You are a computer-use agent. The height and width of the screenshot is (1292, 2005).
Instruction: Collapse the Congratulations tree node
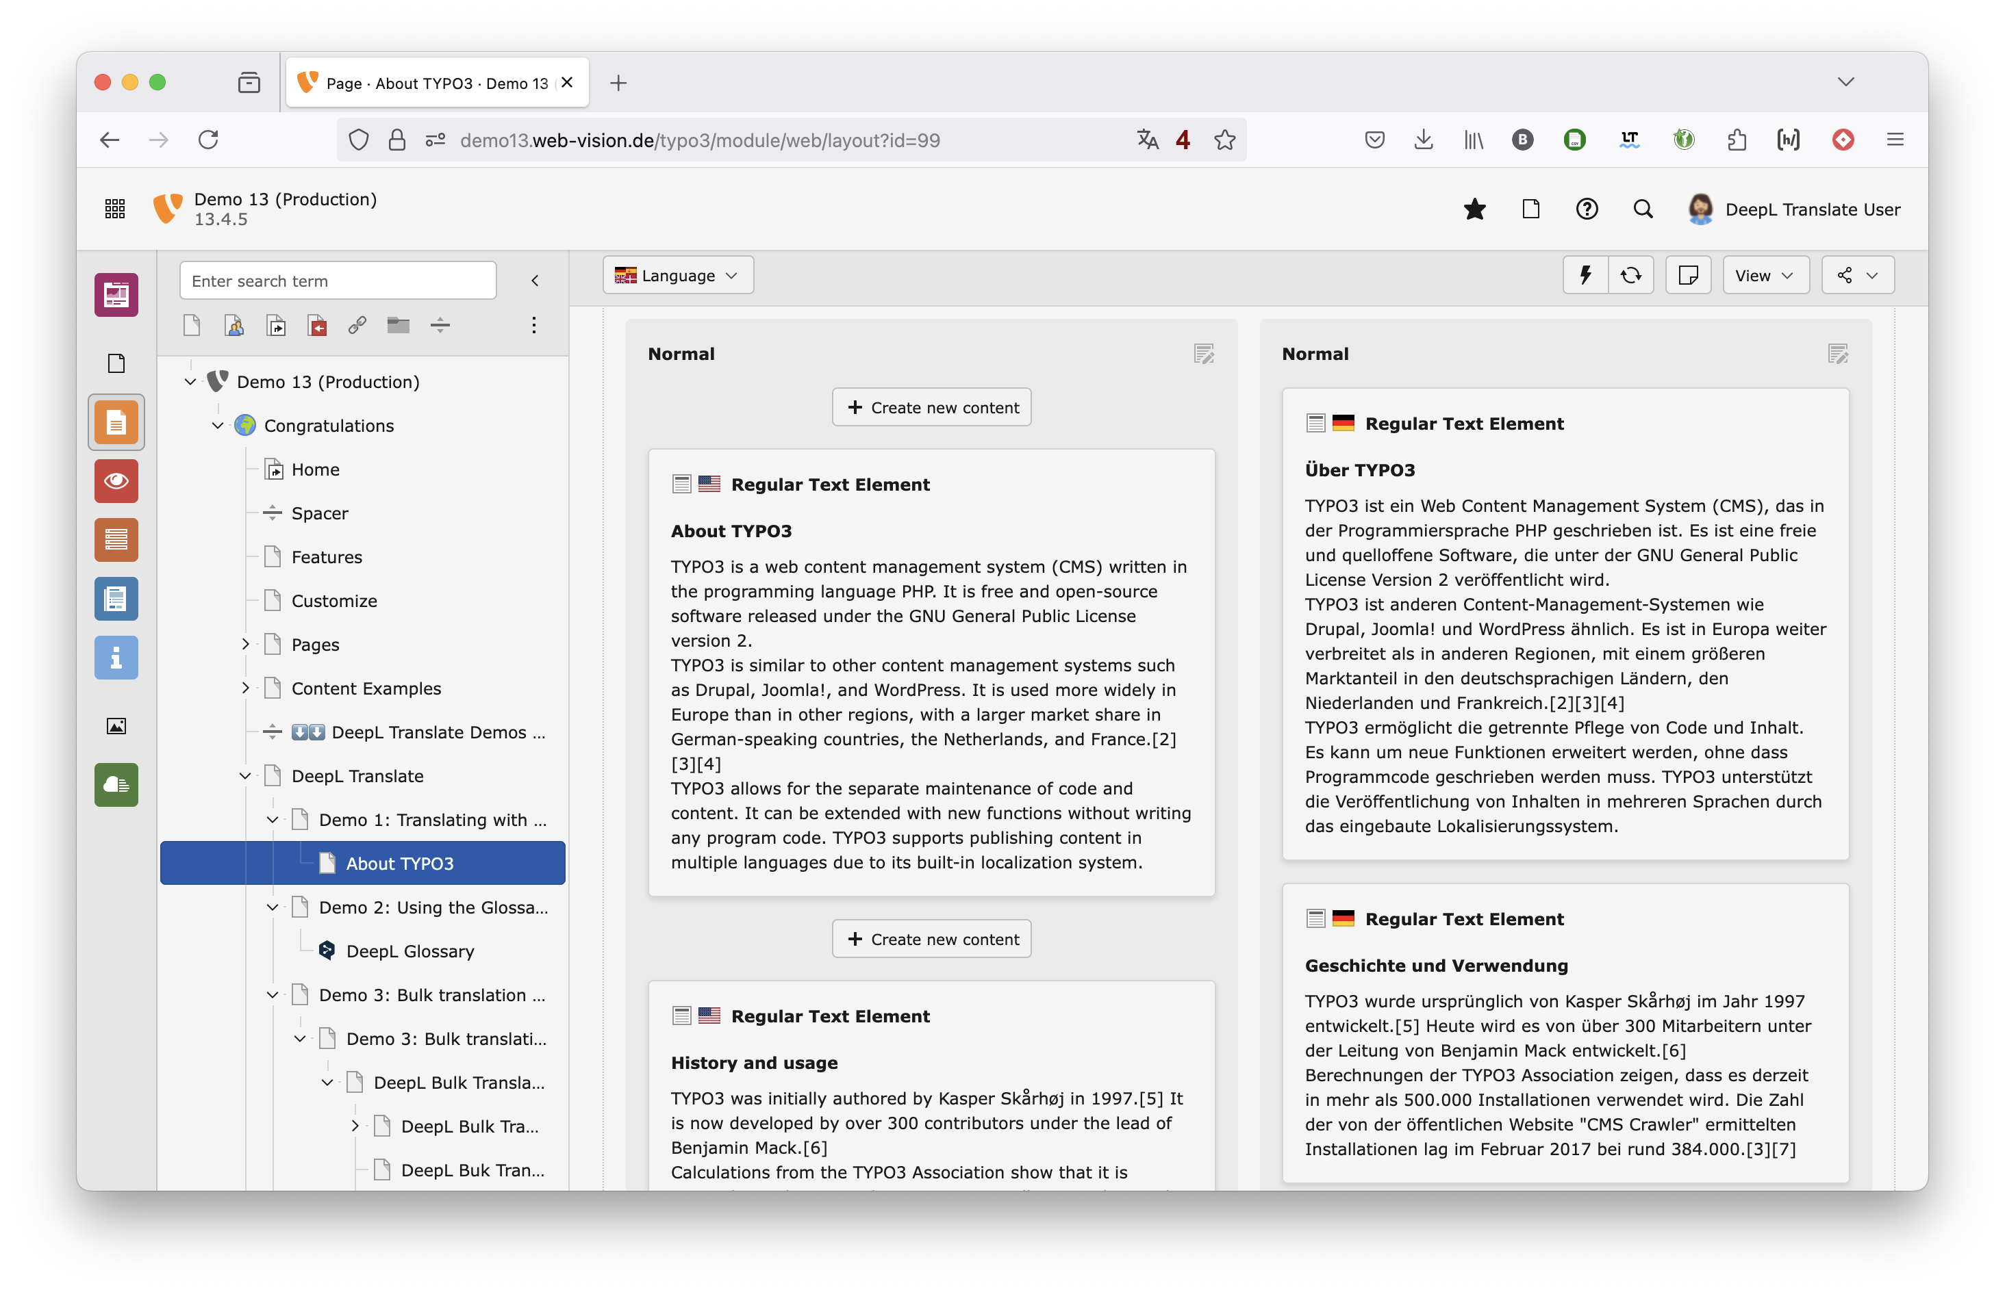217,426
